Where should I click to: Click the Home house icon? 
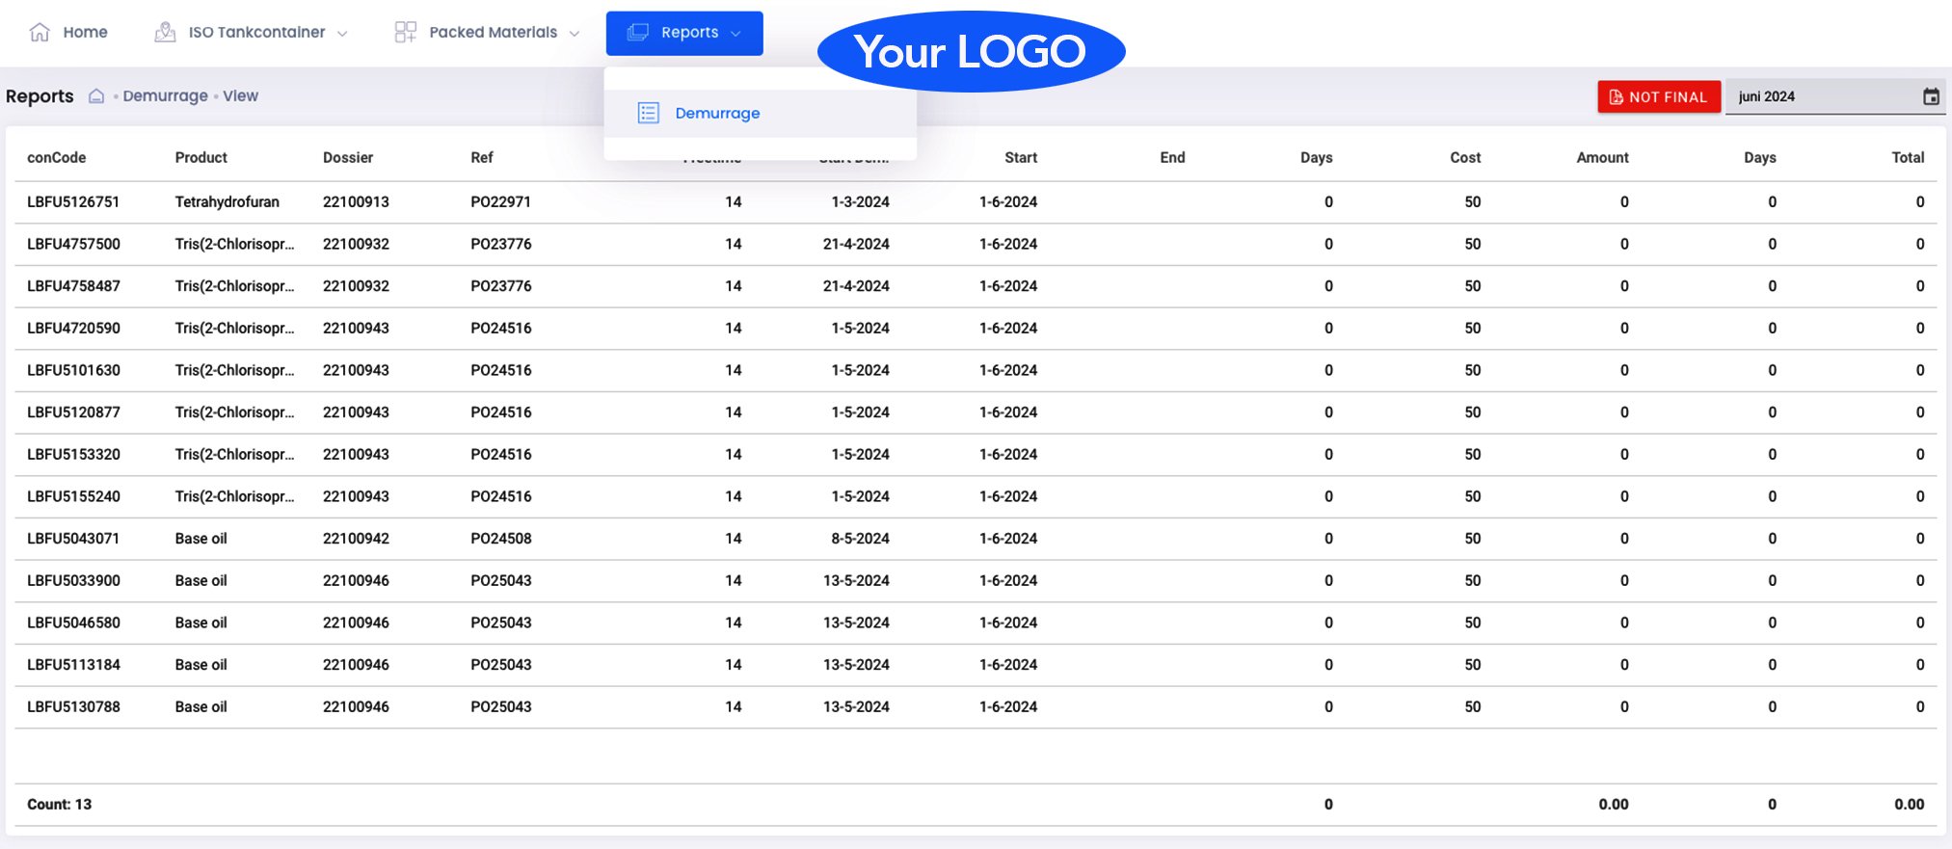point(40,32)
